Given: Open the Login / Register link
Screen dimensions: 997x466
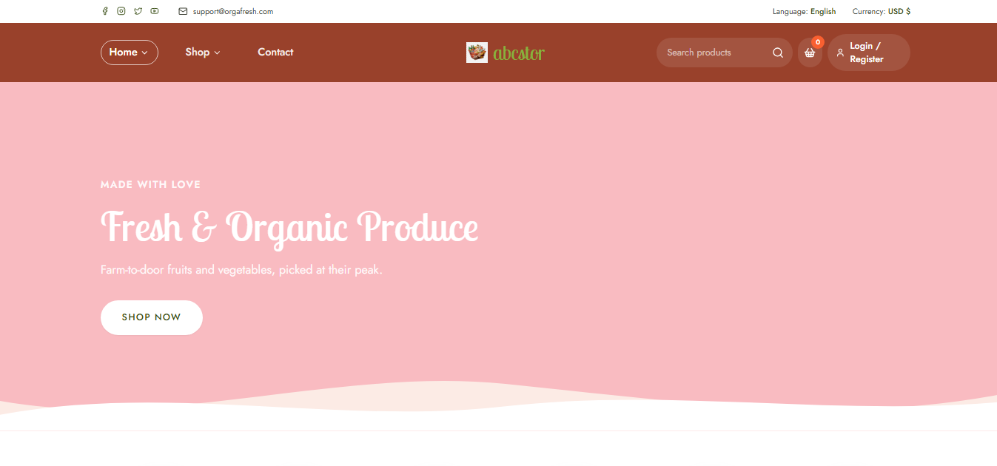Looking at the screenshot, I should pos(869,53).
